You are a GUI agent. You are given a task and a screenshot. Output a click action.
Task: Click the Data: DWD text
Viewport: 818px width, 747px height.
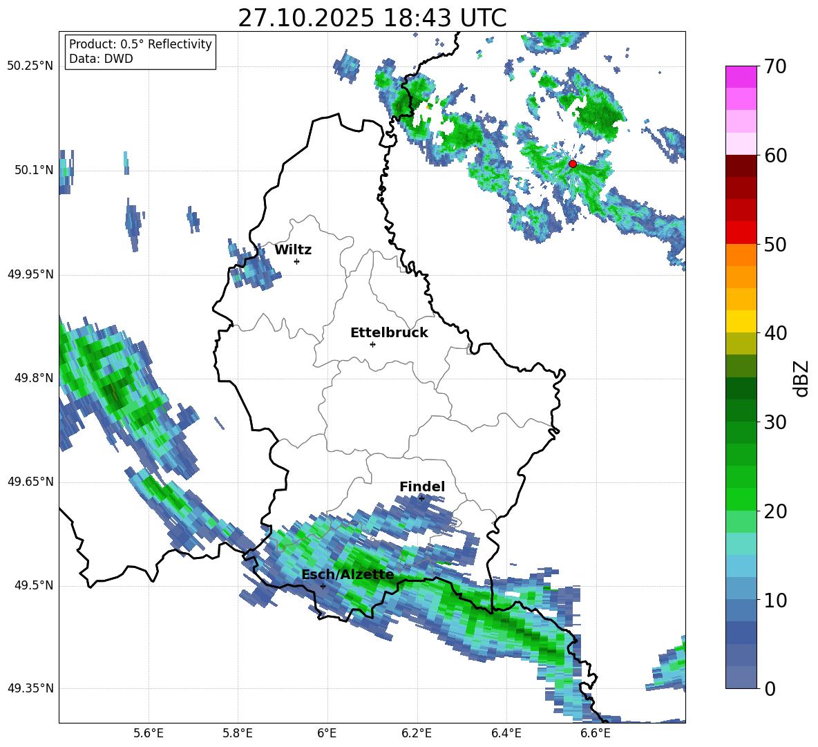point(101,59)
